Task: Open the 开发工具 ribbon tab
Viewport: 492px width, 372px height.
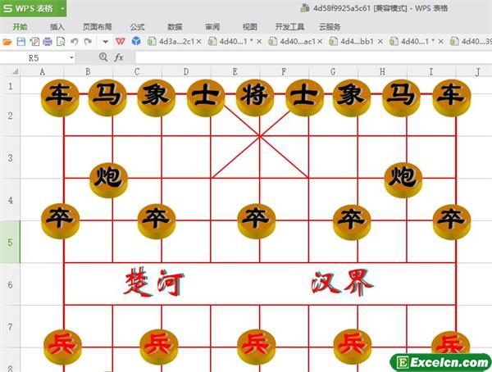Action: [290, 27]
